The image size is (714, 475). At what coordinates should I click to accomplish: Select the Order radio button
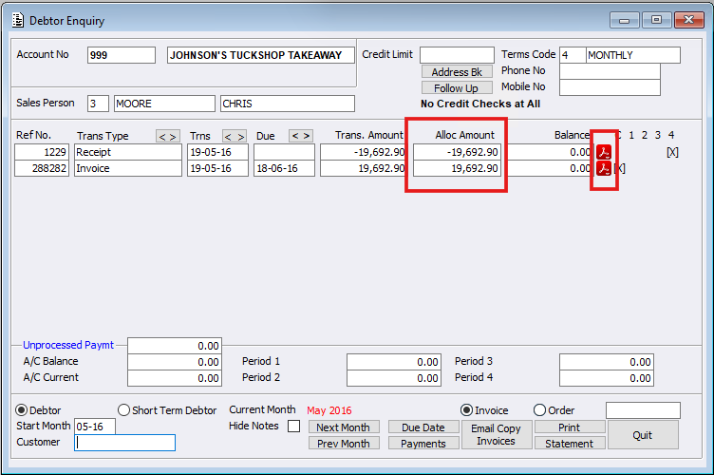click(x=539, y=410)
